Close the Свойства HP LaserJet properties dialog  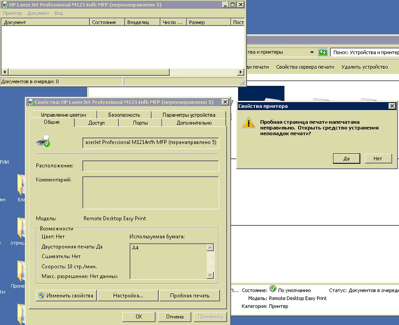click(225, 102)
